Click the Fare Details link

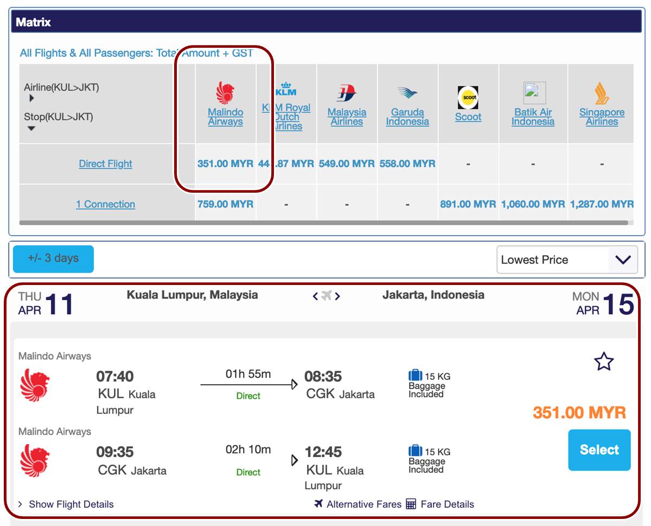coord(447,504)
